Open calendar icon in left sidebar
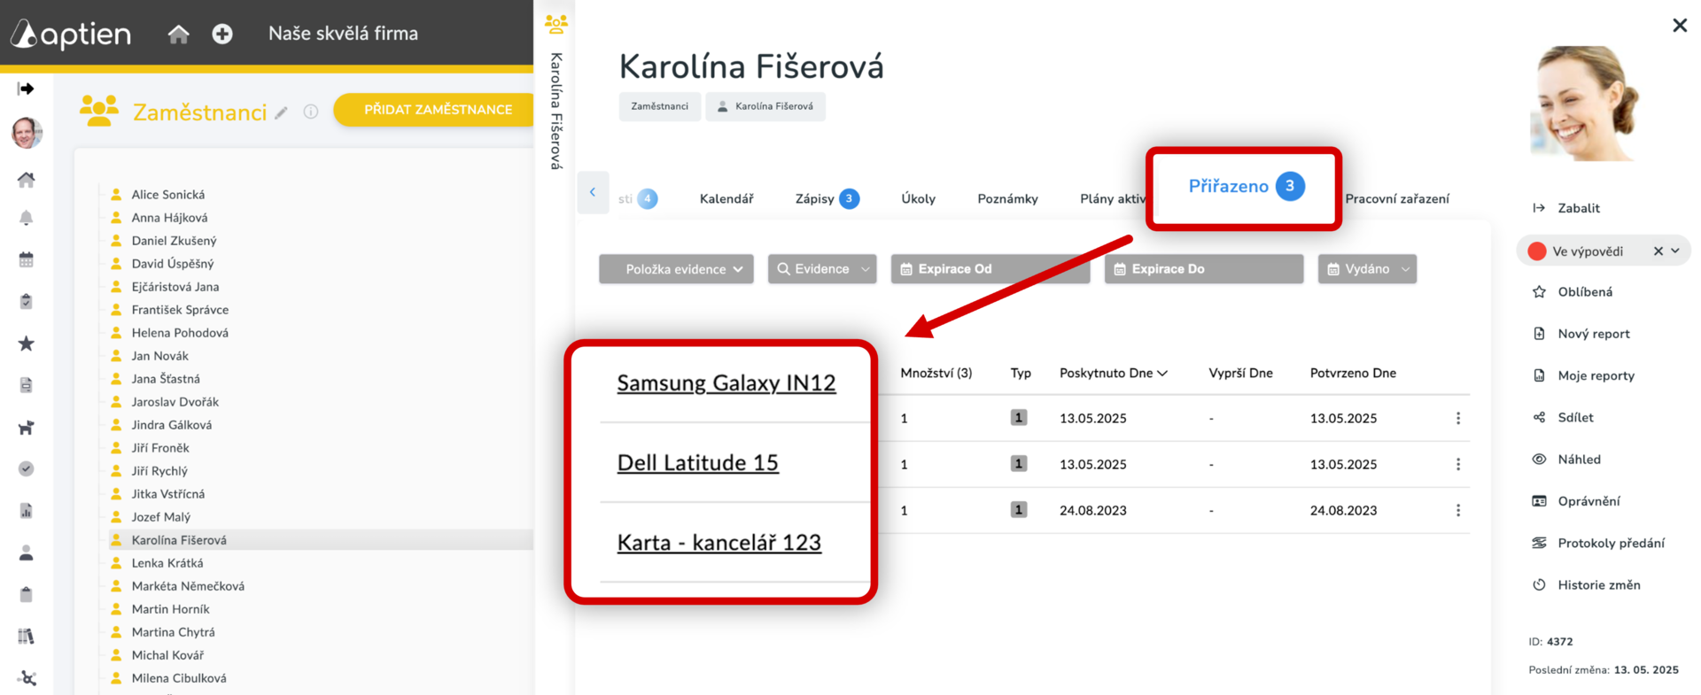Screen dimensions: 1701x695 [x=27, y=259]
